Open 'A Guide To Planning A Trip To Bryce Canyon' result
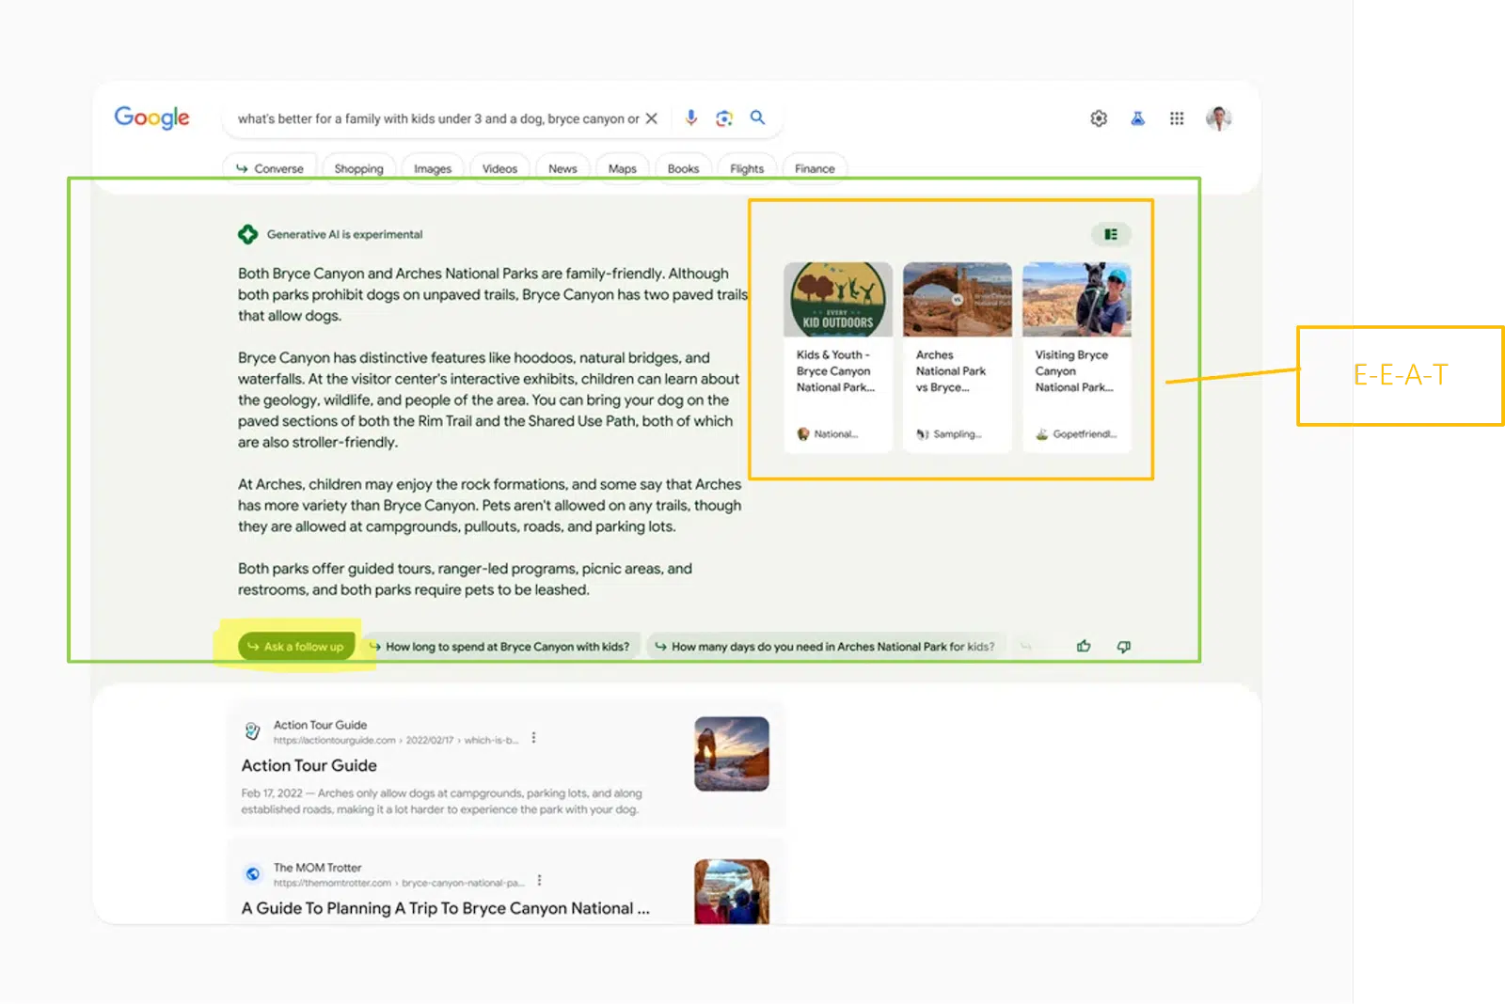1505x1004 pixels. 445,908
